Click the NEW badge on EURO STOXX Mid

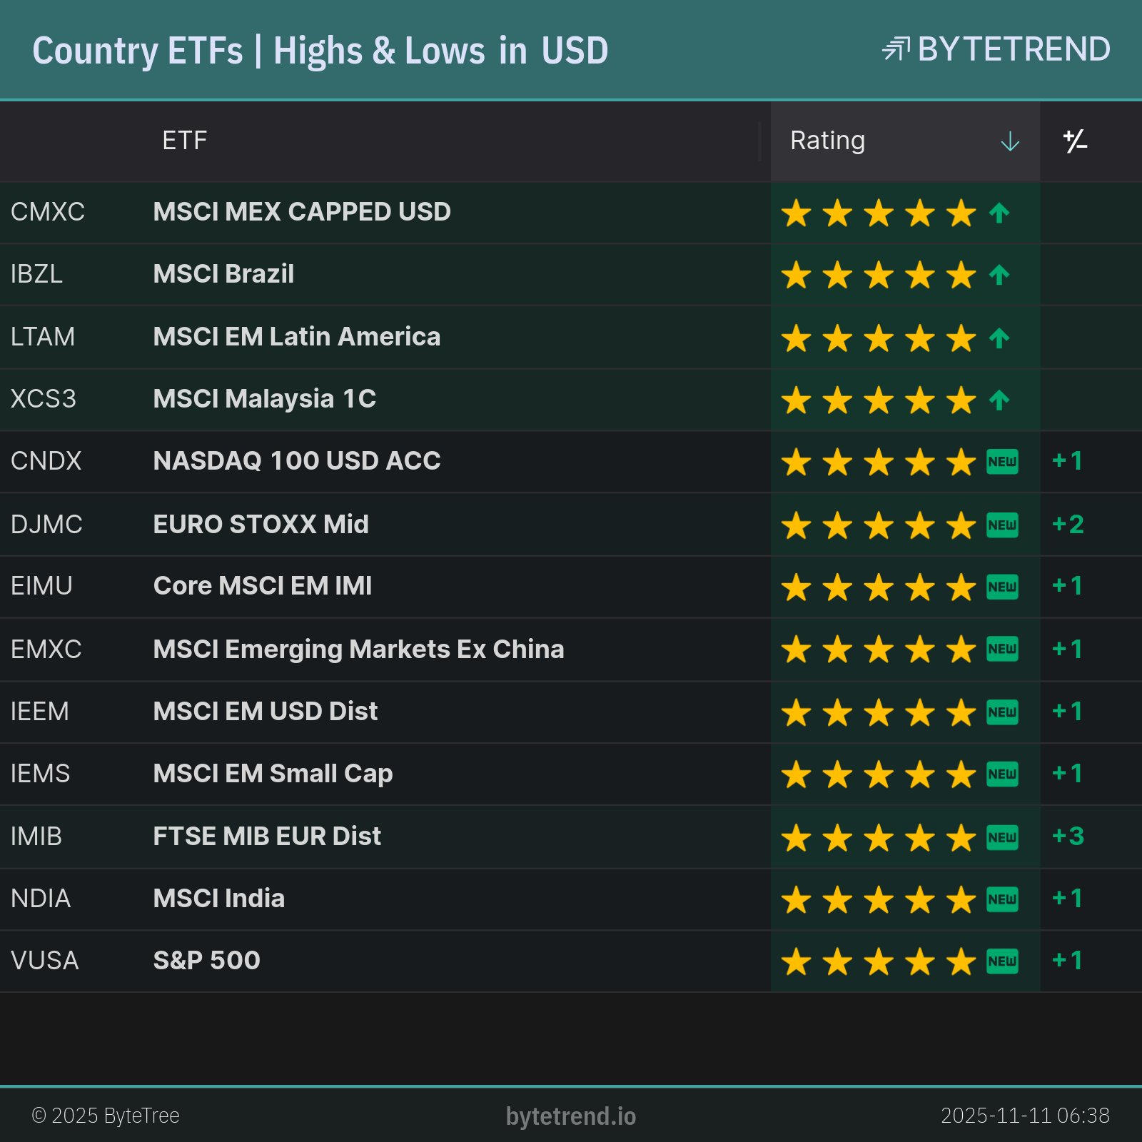[1002, 525]
